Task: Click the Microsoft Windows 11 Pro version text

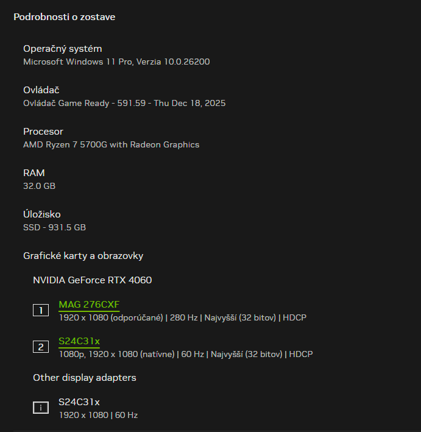Action: [x=116, y=62]
